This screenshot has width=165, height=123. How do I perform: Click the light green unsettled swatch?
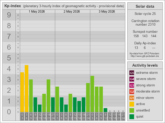click(132, 110)
